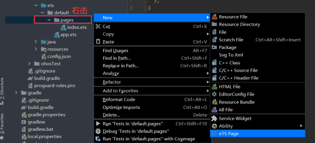Click the Package folder icon
This screenshot has height=143, width=315.
pos(214,47)
